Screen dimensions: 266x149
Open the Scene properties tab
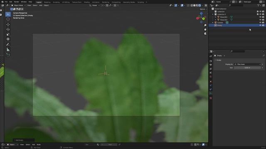211,73
